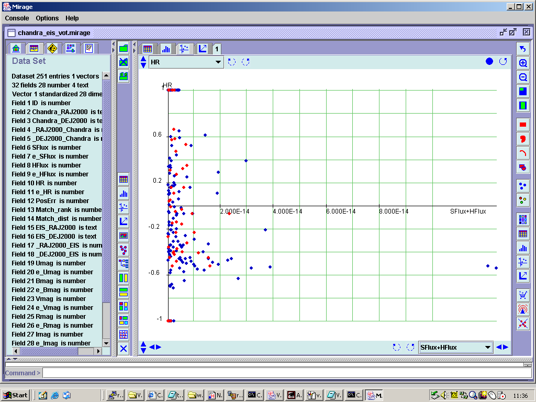Click the zoom out magnifier icon
536x402 pixels.
523,77
